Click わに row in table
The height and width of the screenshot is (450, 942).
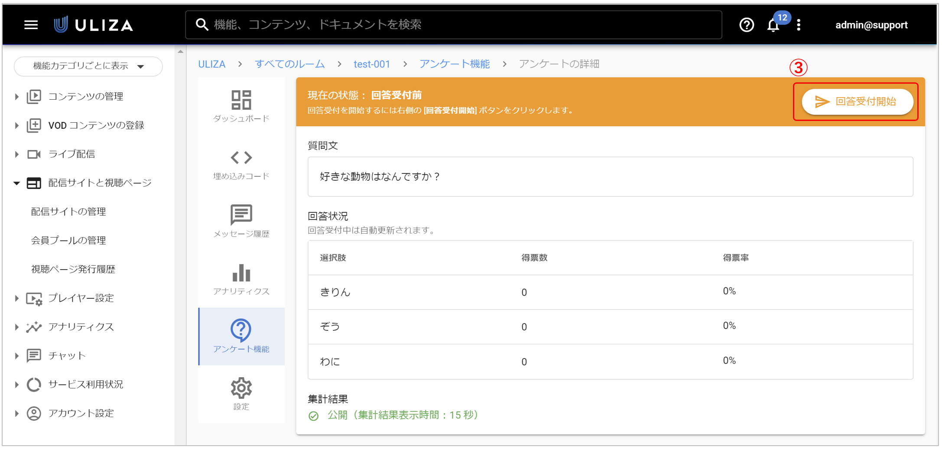610,362
